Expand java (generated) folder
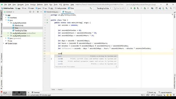The height and width of the screenshot is (99, 176). click(x=6, y=38)
